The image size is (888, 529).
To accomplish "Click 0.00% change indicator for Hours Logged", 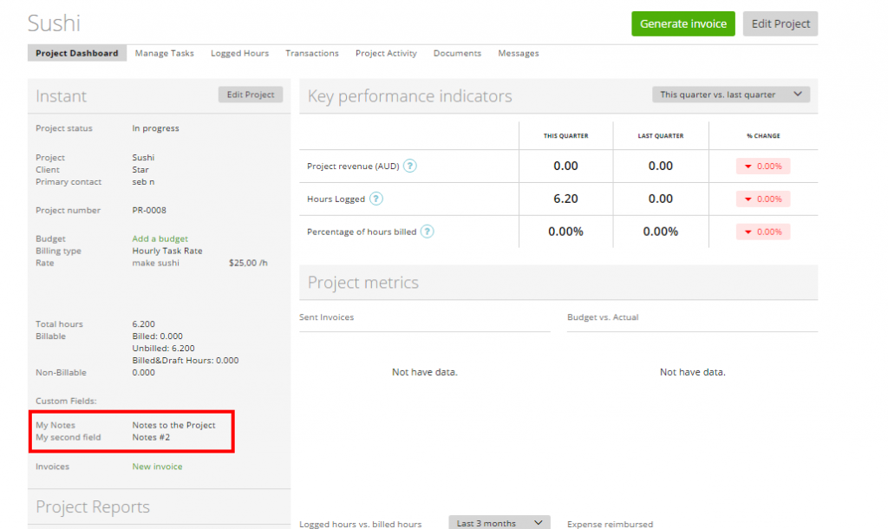I will 763,199.
